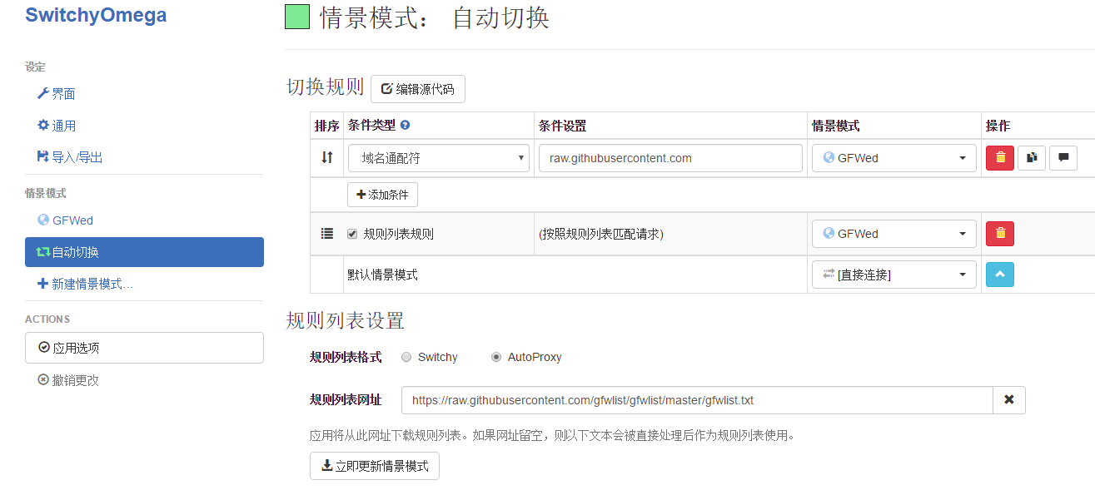Select the AutoProxy radio button

[x=497, y=356]
